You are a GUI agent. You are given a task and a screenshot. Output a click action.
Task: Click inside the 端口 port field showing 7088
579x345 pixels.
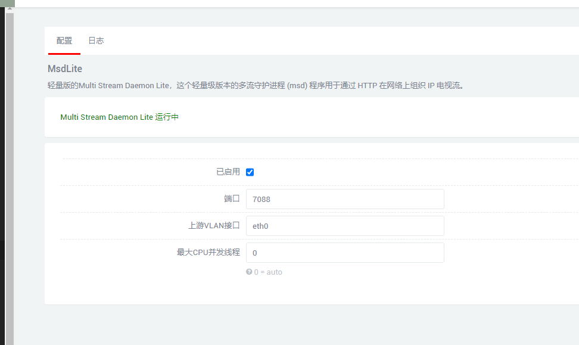coord(345,198)
